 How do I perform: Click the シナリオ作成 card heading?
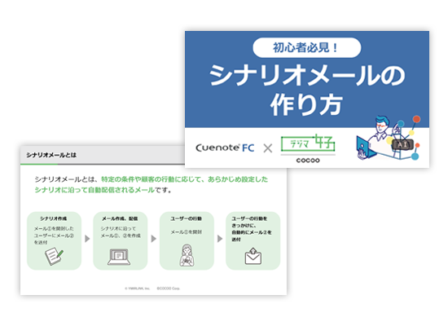[54, 218]
